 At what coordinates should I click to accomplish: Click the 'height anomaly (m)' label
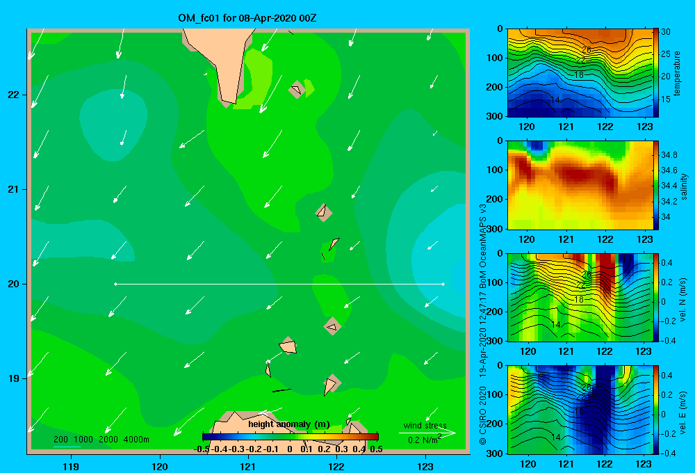(289, 424)
